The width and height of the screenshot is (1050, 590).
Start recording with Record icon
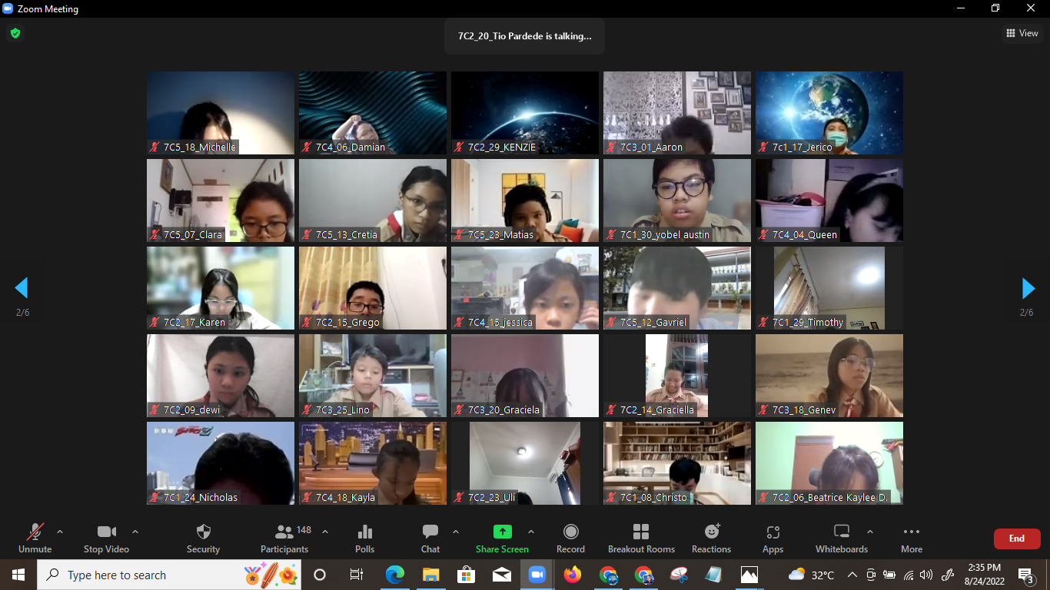click(x=571, y=532)
